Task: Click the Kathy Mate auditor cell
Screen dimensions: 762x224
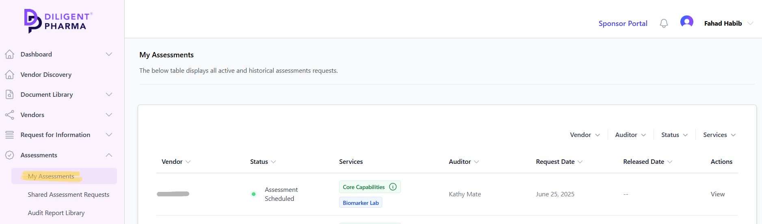Action: (465, 194)
